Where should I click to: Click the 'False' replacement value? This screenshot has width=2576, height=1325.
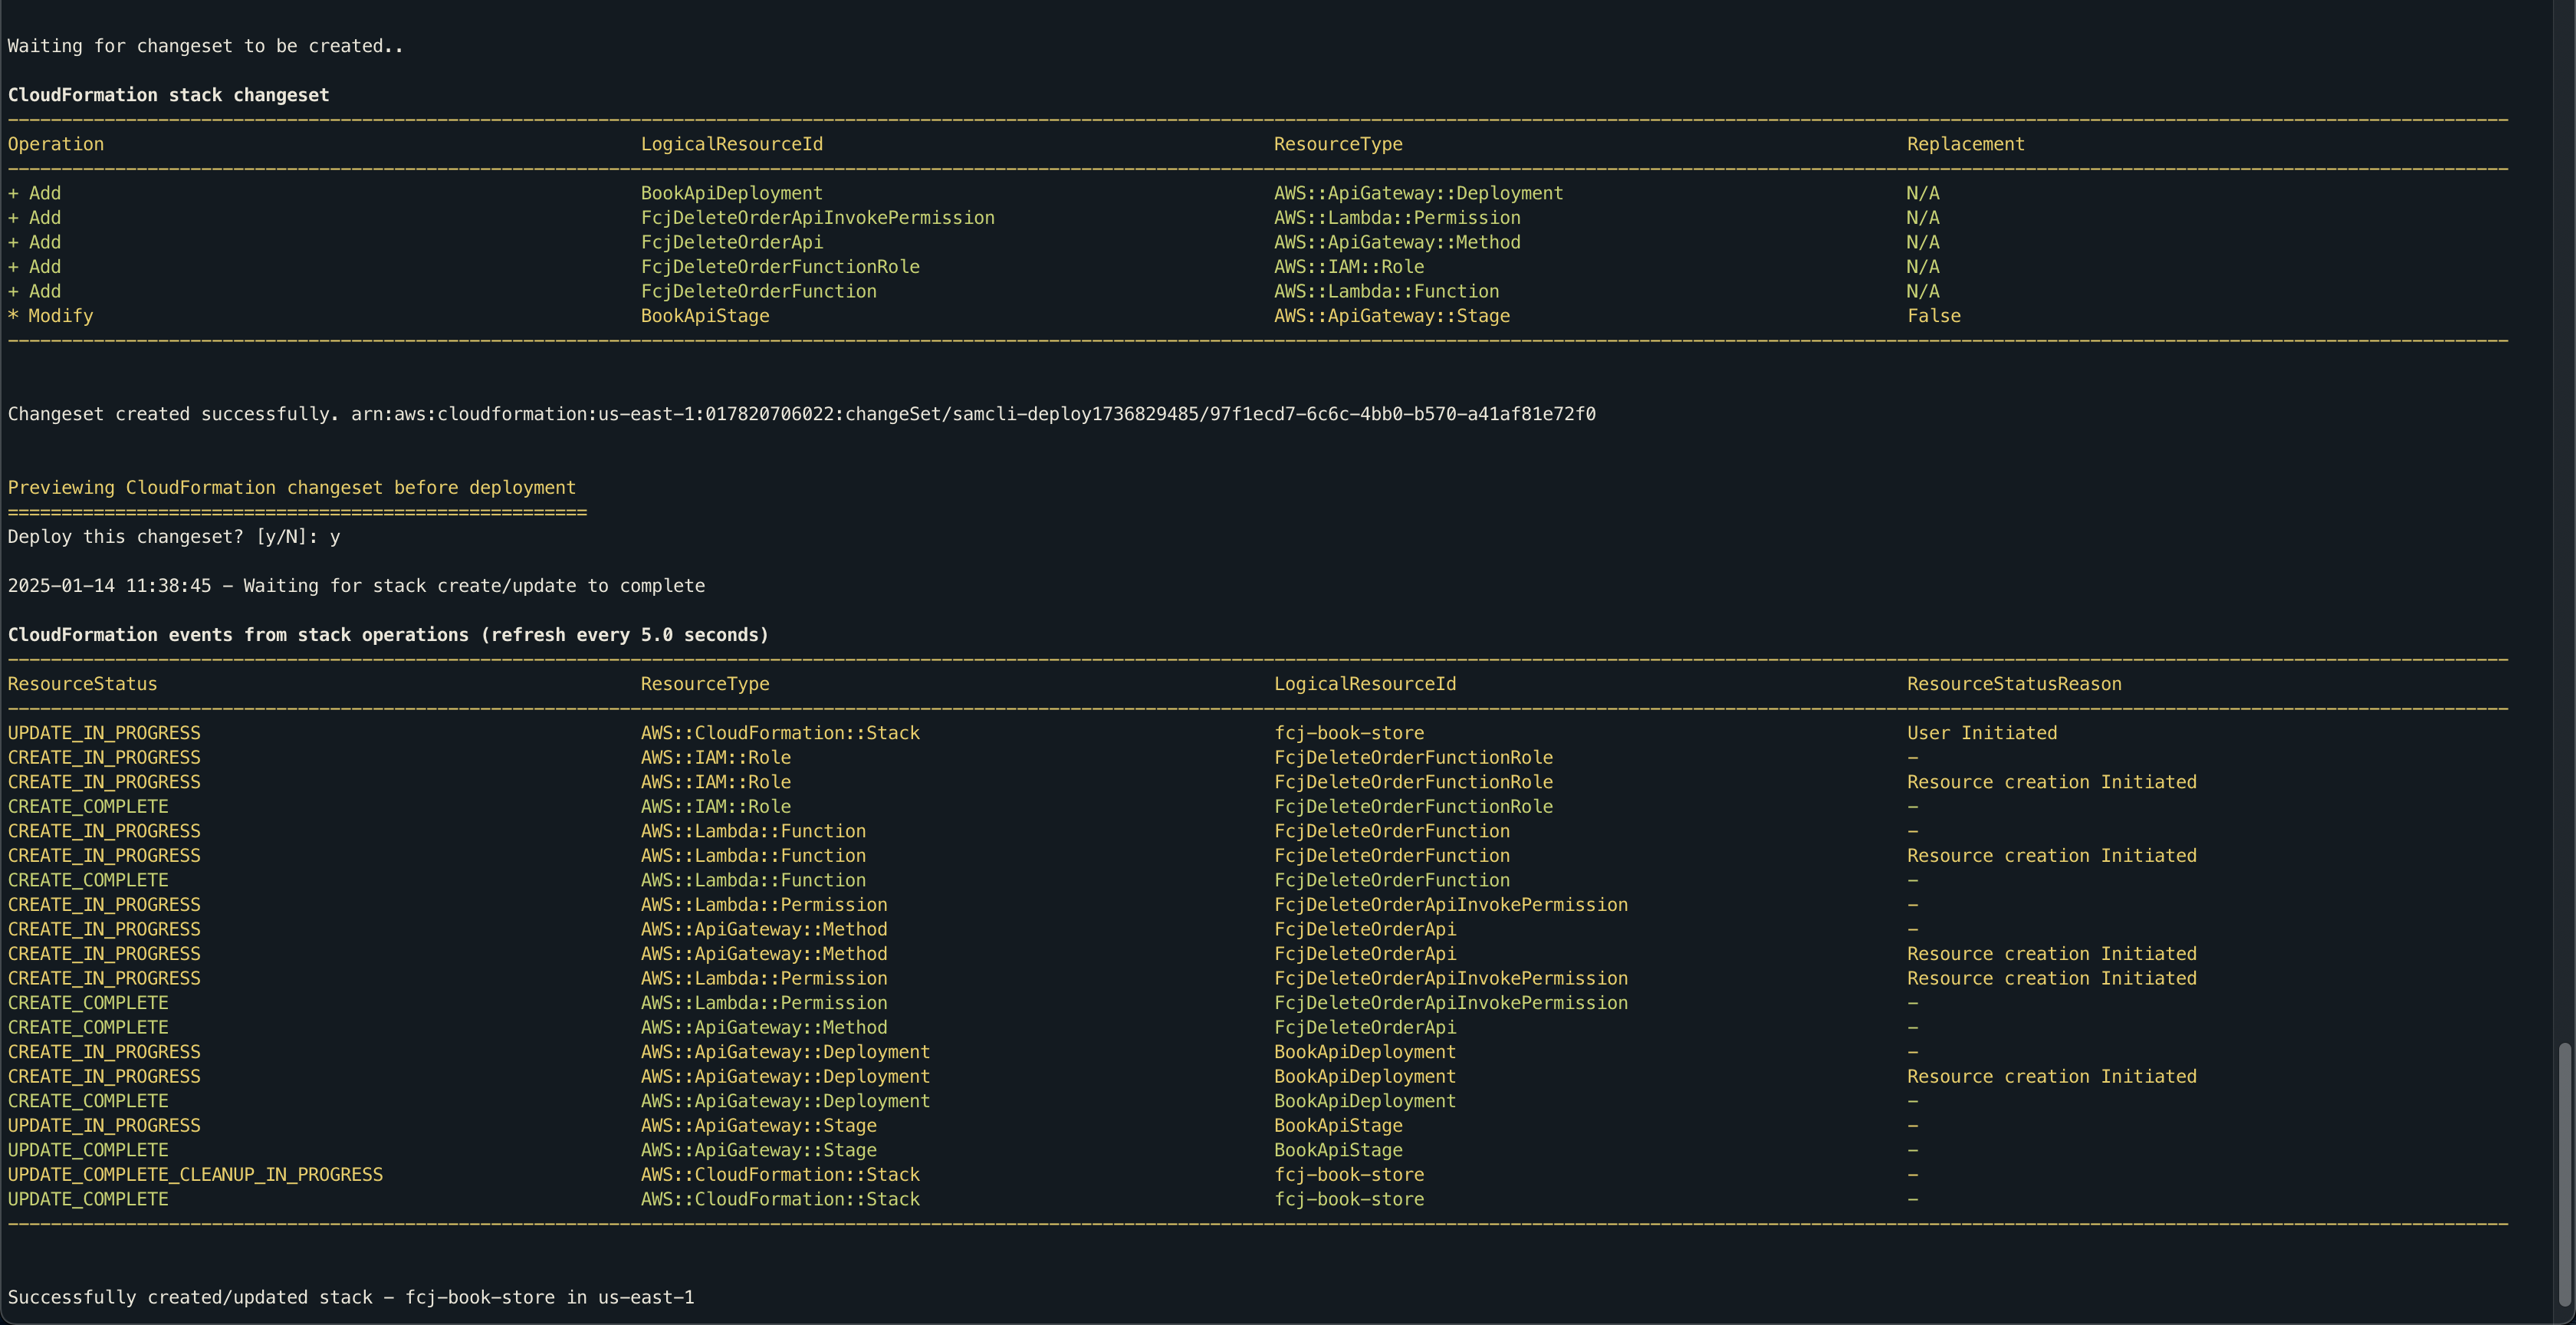coord(1933,316)
